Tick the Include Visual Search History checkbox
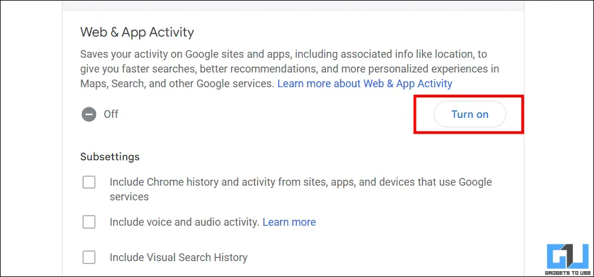The image size is (594, 277). point(89,257)
